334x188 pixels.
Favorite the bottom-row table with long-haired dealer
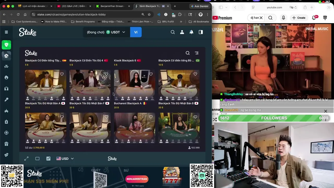pos(106,117)
